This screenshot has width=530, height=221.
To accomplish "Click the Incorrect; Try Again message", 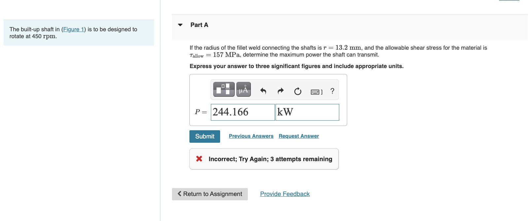I will (x=270, y=159).
